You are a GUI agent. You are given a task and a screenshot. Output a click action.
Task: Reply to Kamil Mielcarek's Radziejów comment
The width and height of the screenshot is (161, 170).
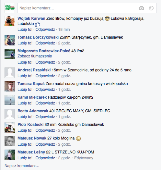45,103
